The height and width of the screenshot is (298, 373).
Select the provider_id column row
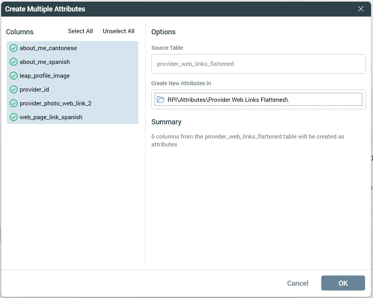pyautogui.click(x=34, y=90)
